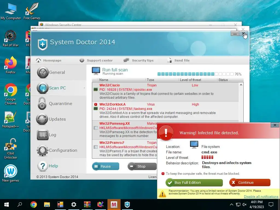The height and width of the screenshot is (210, 280).
Task: Click the scan progress bar
Action: pyautogui.click(x=195, y=74)
